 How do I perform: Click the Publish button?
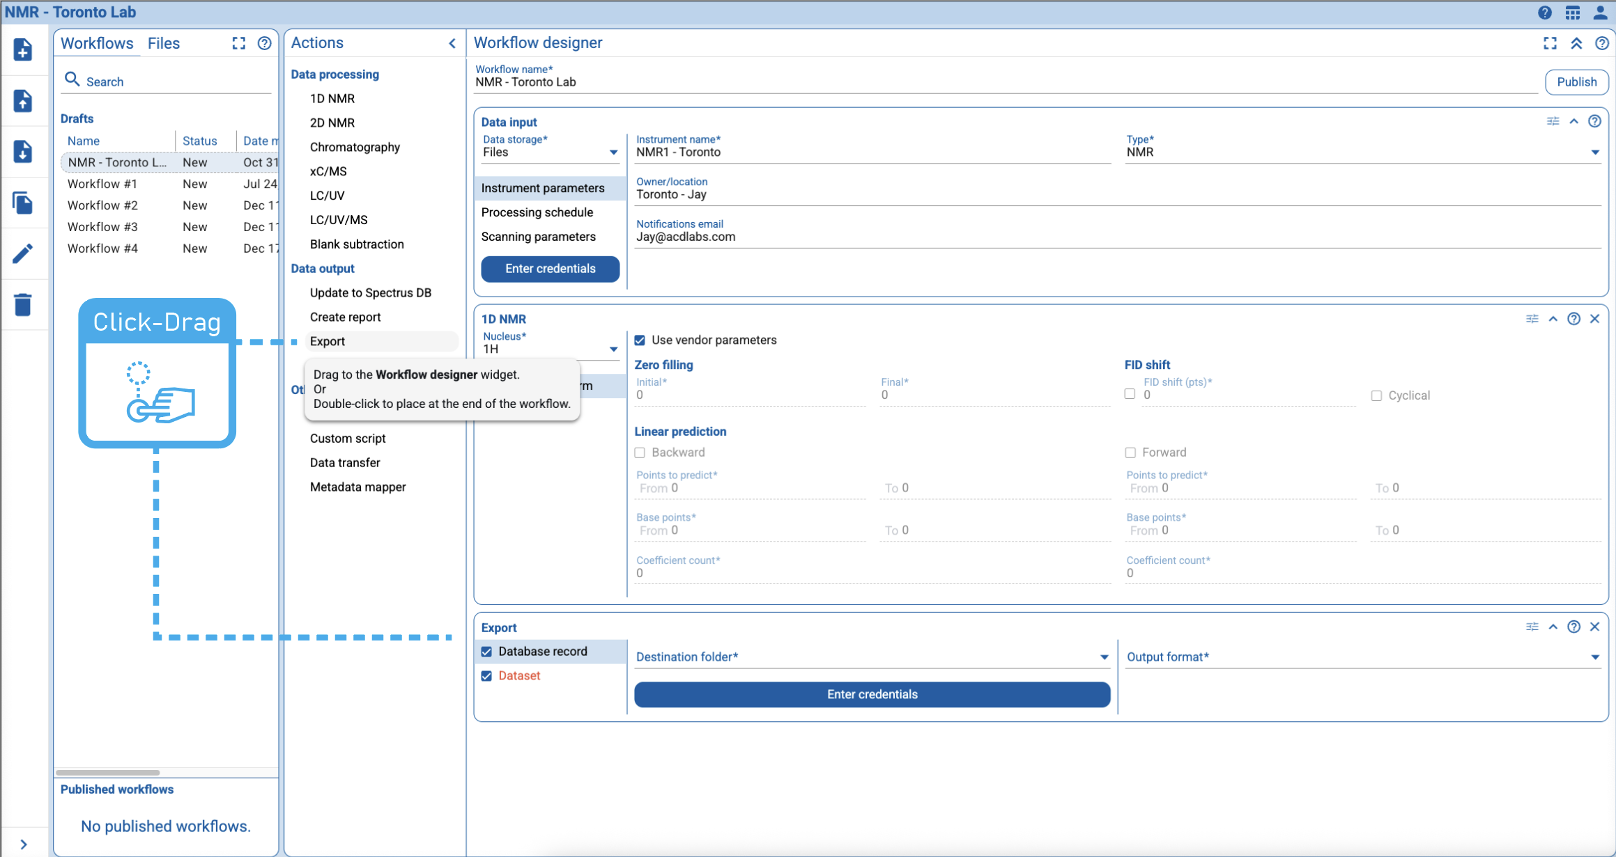tap(1577, 81)
